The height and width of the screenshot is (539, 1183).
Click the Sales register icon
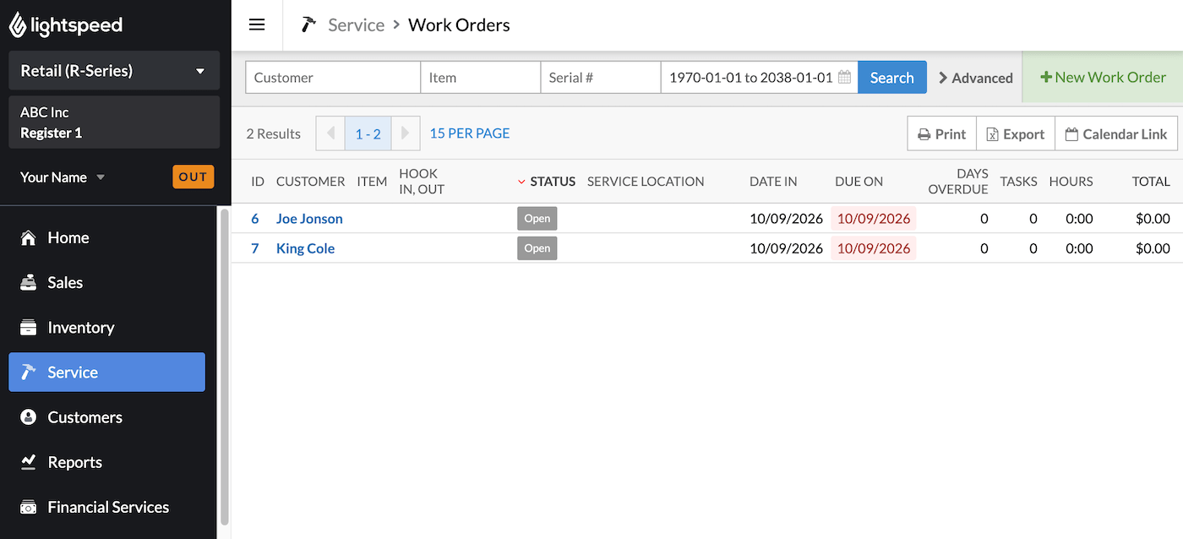28,283
